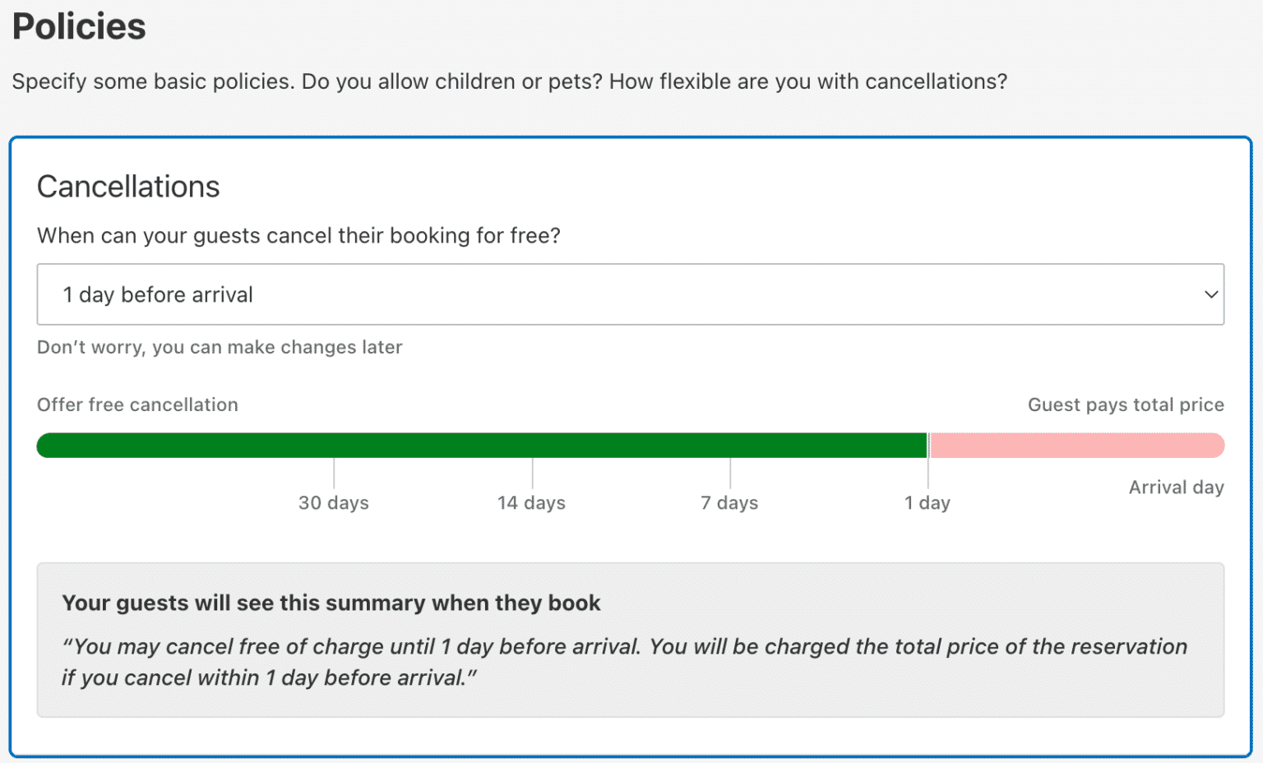Click the Policies page heading
The width and height of the screenshot is (1263, 763).
coord(79,26)
